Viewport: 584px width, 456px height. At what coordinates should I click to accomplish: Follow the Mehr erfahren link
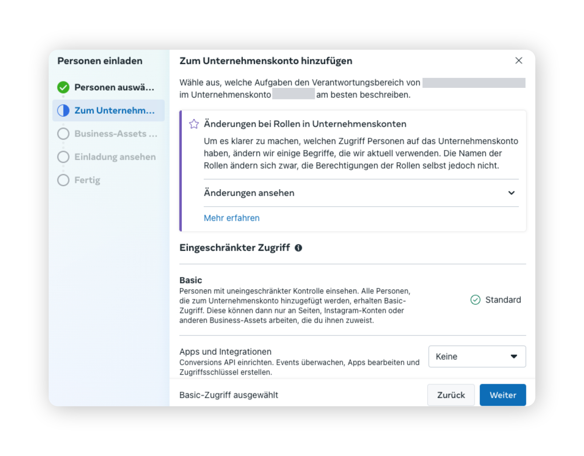point(231,218)
